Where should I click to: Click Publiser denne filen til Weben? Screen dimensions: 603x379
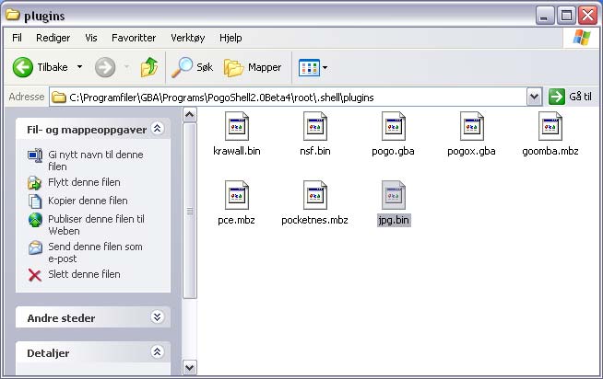point(96,225)
